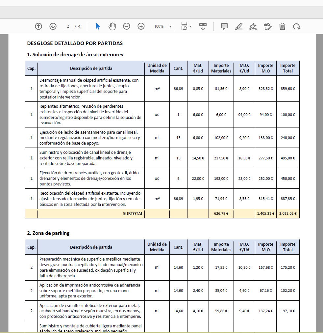The width and height of the screenshot is (323, 333).
Task: Click the 626,79 € subtotal materials cell
Action: pos(221,213)
